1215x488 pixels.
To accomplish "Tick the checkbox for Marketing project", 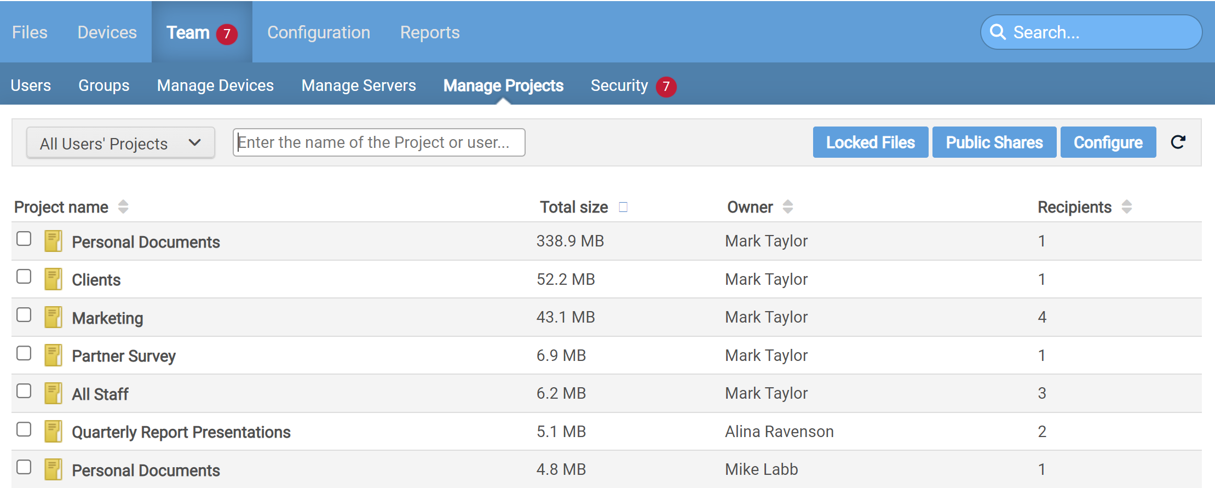I will pos(24,315).
